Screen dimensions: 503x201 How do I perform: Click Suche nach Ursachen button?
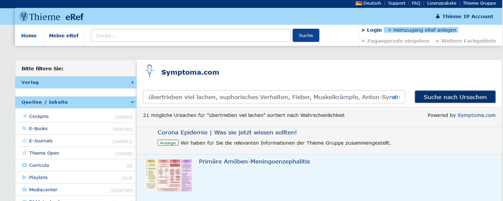point(455,97)
